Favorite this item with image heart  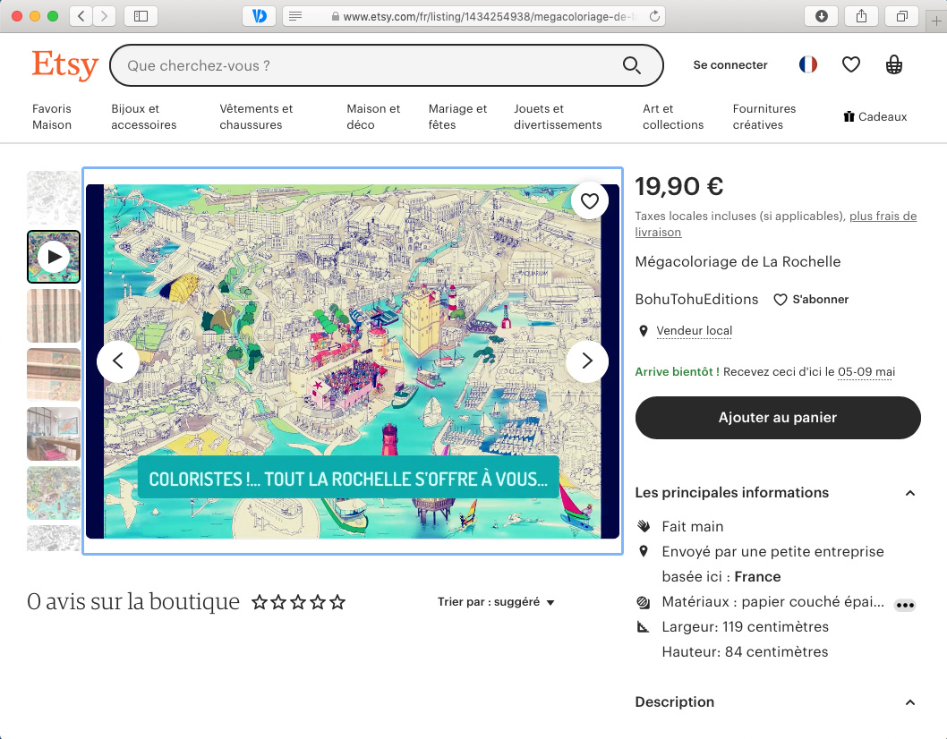[589, 201]
